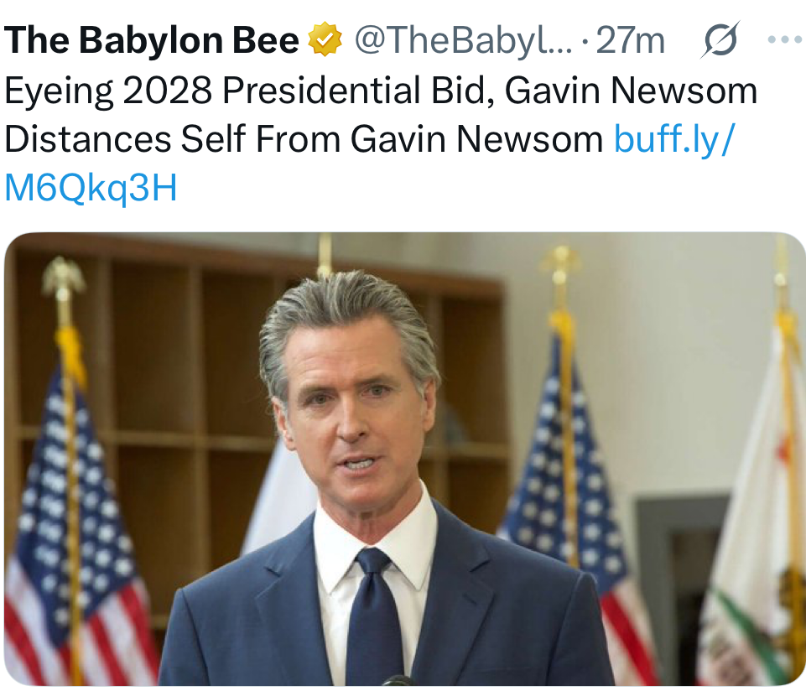The image size is (806, 691).
Task: Open The Babylon Bee profile name
Action: tap(152, 40)
